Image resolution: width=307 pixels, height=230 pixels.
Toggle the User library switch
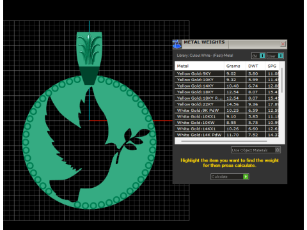click(x=275, y=56)
